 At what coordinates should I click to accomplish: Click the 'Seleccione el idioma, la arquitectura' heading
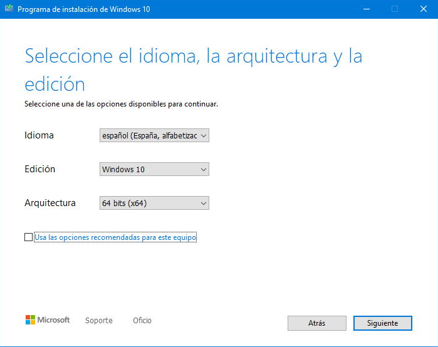coord(193,70)
